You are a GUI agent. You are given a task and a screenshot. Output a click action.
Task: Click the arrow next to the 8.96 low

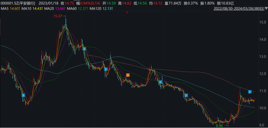pyautogui.click(x=227, y=126)
